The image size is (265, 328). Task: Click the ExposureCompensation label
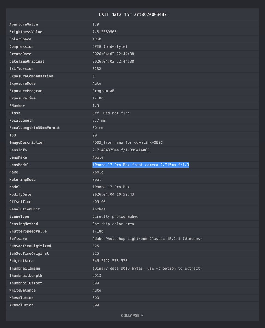[31, 76]
